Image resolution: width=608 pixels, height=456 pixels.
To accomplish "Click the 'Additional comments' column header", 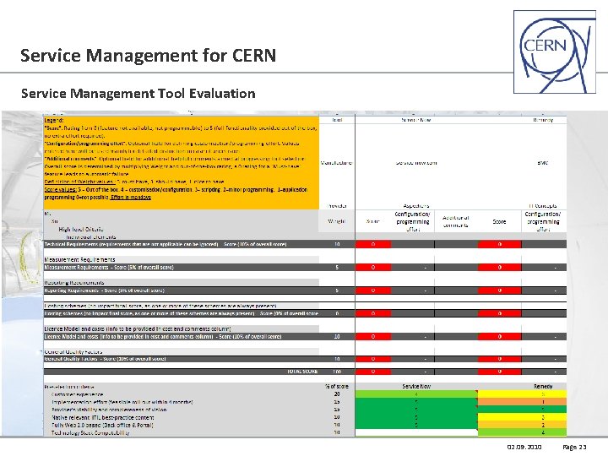I will click(456, 221).
